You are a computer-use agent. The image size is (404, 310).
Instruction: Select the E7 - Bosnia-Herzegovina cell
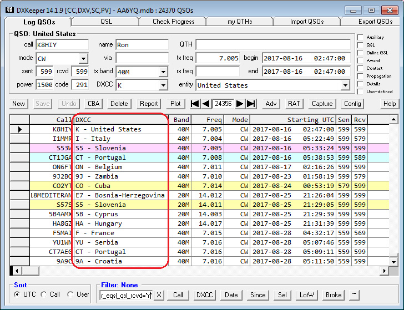(x=121, y=195)
